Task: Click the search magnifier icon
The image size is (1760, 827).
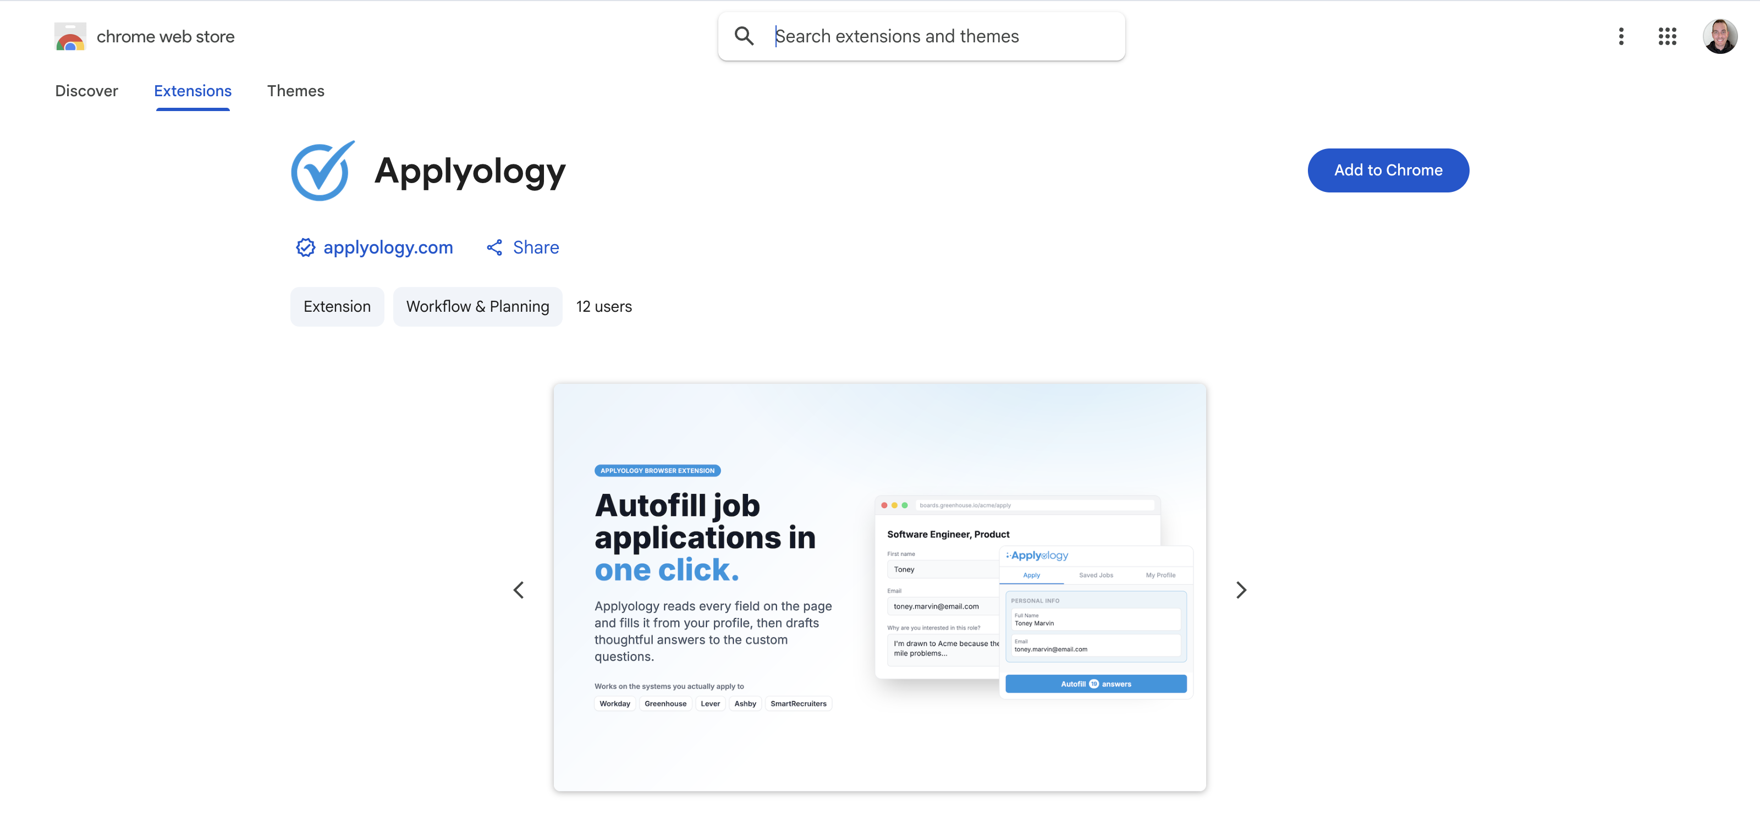Action: point(744,36)
